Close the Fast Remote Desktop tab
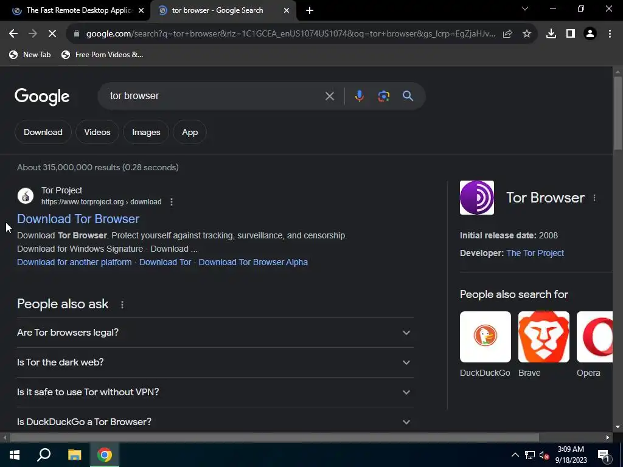This screenshot has height=467, width=623. [141, 10]
